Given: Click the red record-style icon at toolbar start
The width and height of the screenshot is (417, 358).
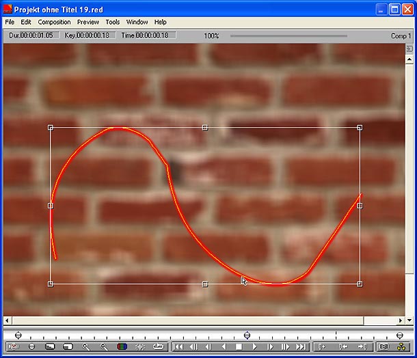Looking at the screenshot, I should [13, 347].
